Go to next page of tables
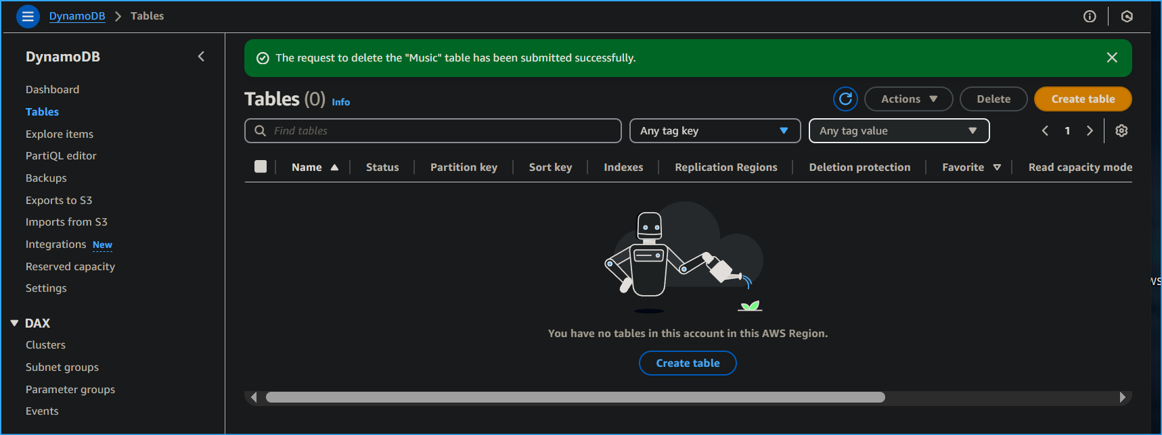 (1090, 131)
